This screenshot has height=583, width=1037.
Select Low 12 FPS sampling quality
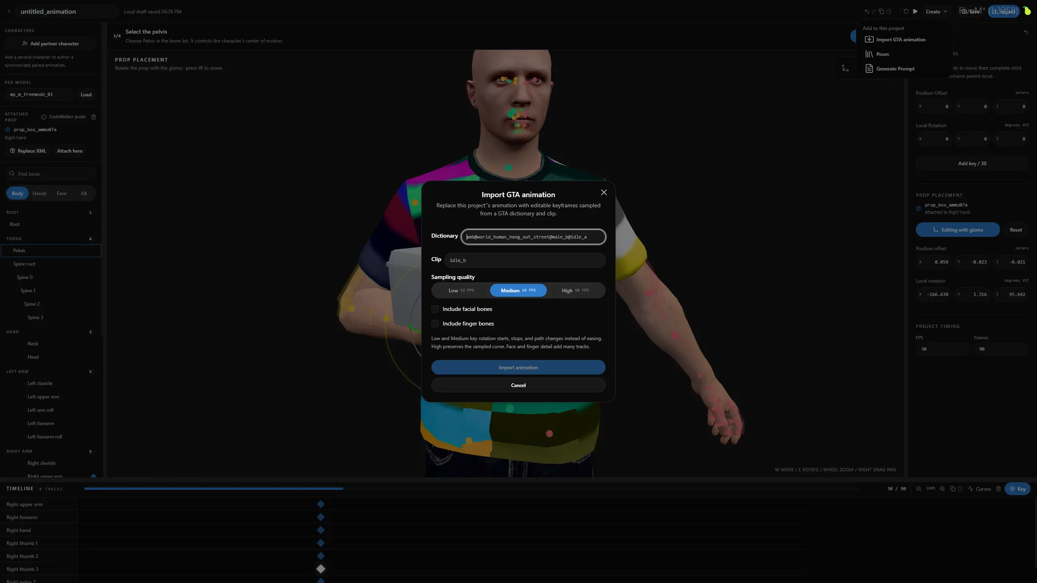pos(461,290)
